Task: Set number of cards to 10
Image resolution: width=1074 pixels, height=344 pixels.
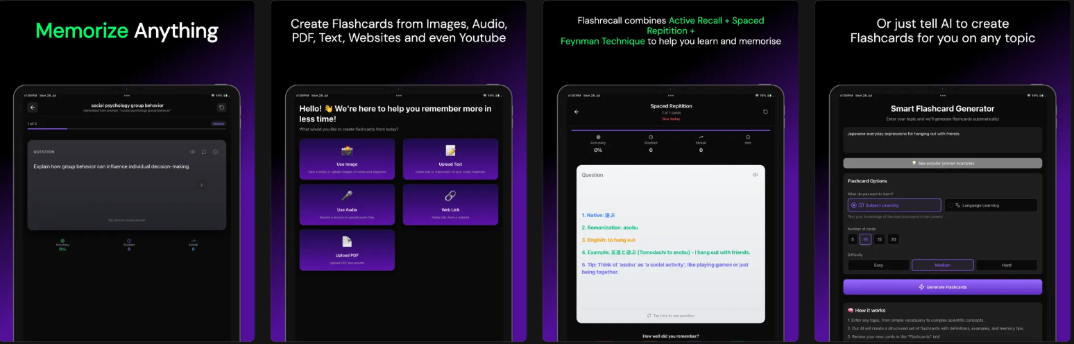Action: (x=865, y=239)
